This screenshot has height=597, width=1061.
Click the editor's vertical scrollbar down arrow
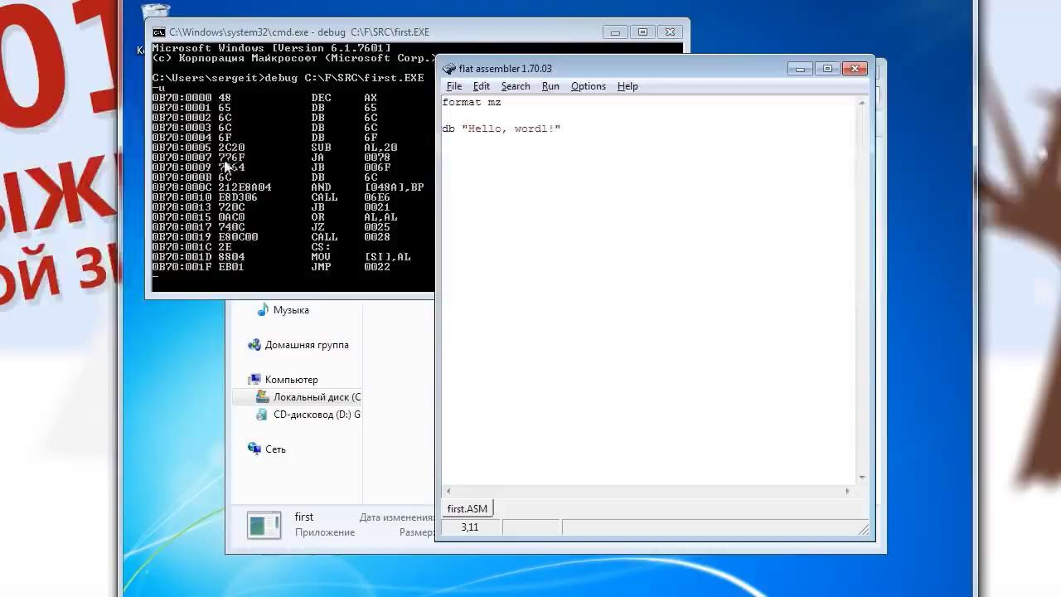[862, 478]
